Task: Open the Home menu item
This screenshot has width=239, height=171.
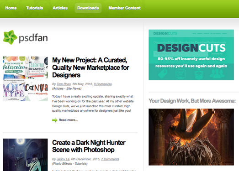Action: pyautogui.click(x=11, y=8)
